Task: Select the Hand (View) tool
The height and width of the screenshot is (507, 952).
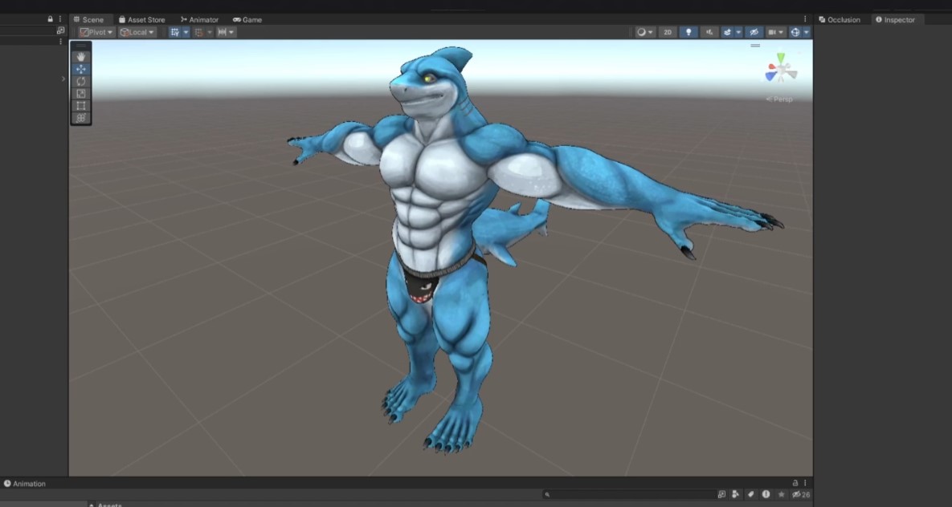Action: click(x=81, y=57)
